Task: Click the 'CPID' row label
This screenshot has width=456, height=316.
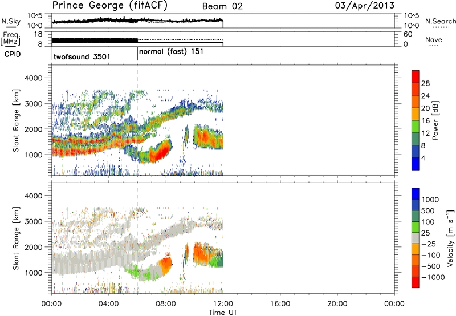Action: pos(13,54)
